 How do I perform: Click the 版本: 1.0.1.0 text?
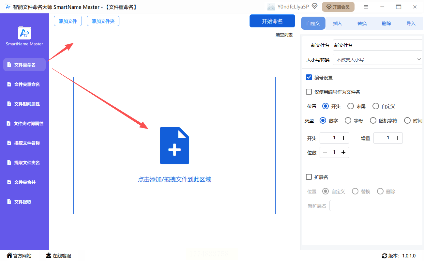(x=402, y=256)
